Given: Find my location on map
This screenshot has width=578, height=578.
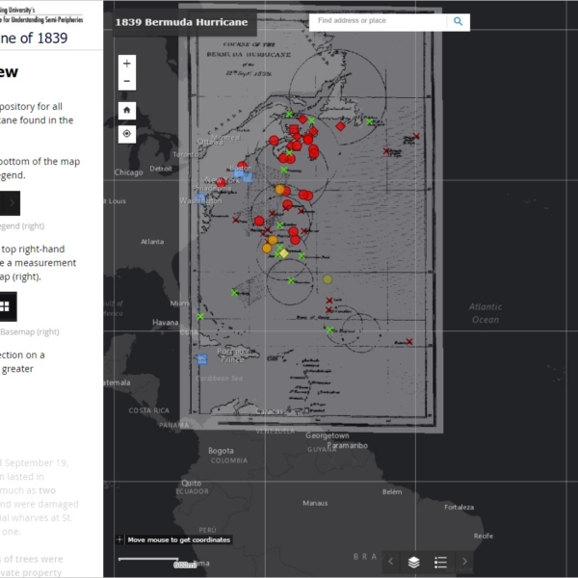Looking at the screenshot, I should [127, 134].
